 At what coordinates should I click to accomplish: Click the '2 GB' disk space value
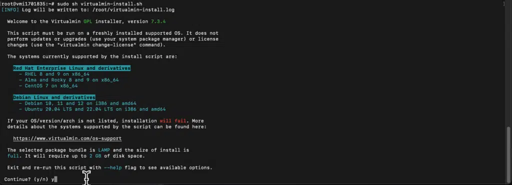95,156
